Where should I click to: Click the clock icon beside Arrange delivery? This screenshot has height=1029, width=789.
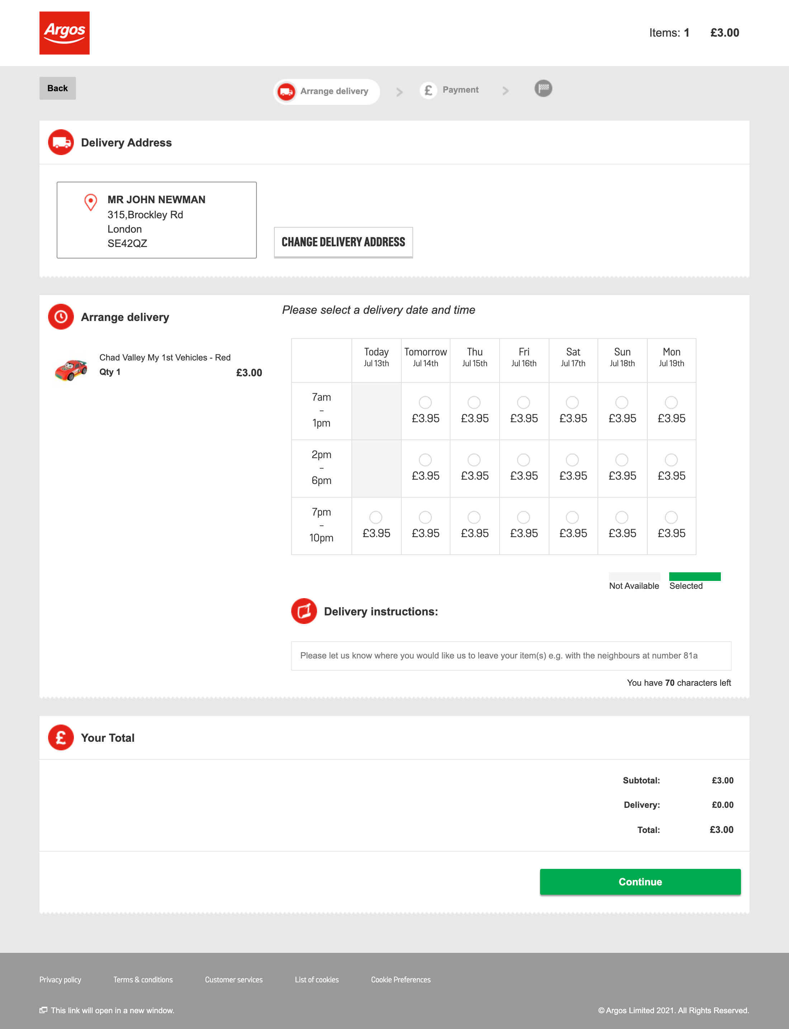(x=61, y=316)
